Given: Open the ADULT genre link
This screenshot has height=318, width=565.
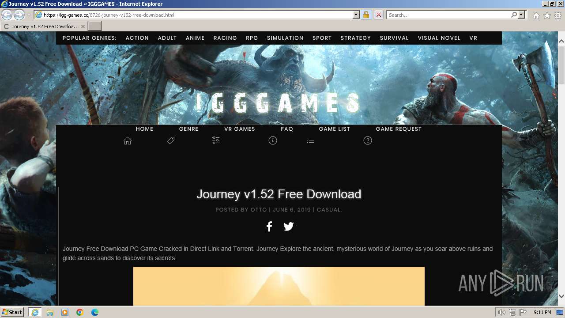Looking at the screenshot, I should click(167, 38).
